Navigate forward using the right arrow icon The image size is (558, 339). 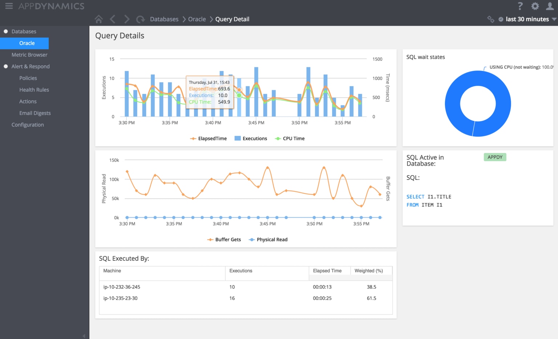click(126, 19)
